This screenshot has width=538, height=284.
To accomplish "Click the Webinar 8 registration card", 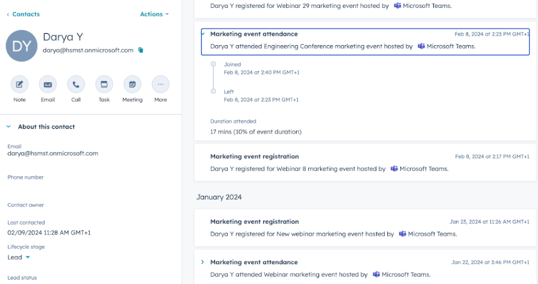I will click(365, 163).
